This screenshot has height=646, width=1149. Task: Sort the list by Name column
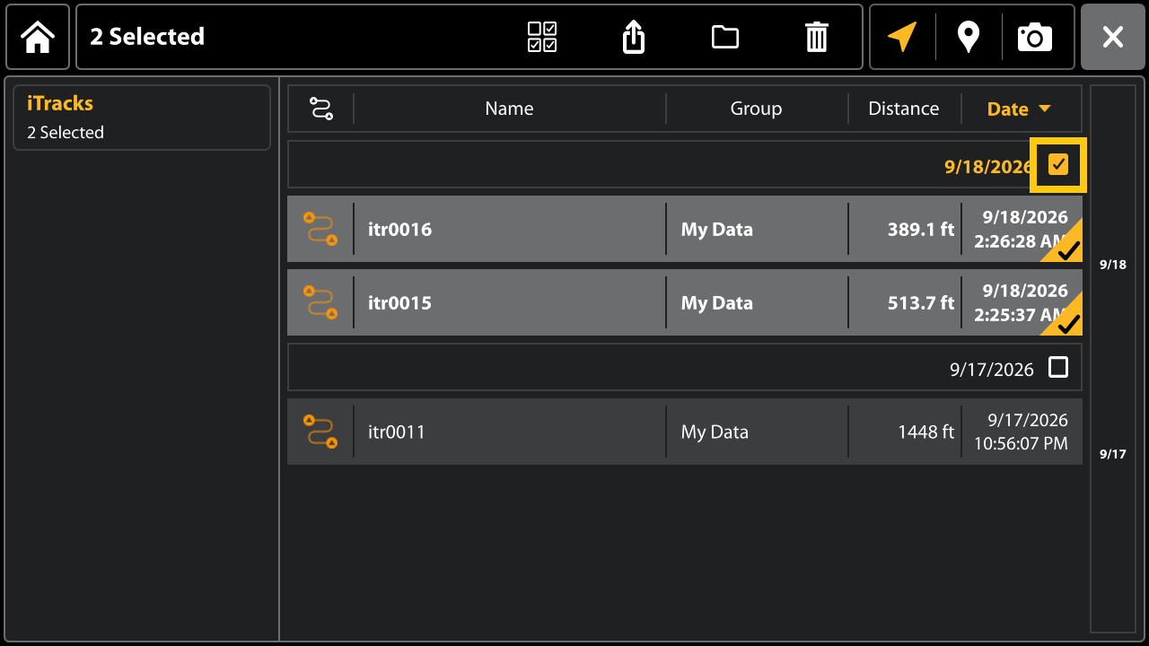[x=509, y=109]
